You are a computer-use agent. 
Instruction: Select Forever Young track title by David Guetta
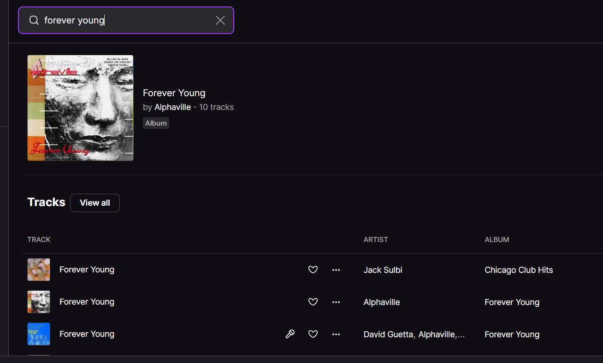(x=87, y=334)
